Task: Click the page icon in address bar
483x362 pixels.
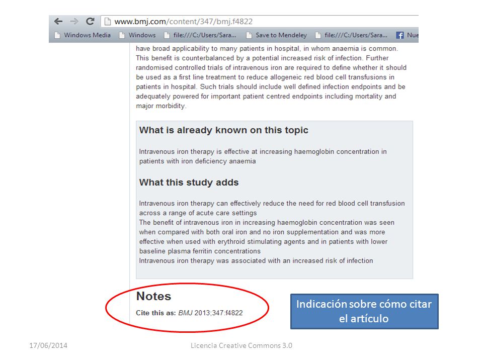Action: point(108,22)
